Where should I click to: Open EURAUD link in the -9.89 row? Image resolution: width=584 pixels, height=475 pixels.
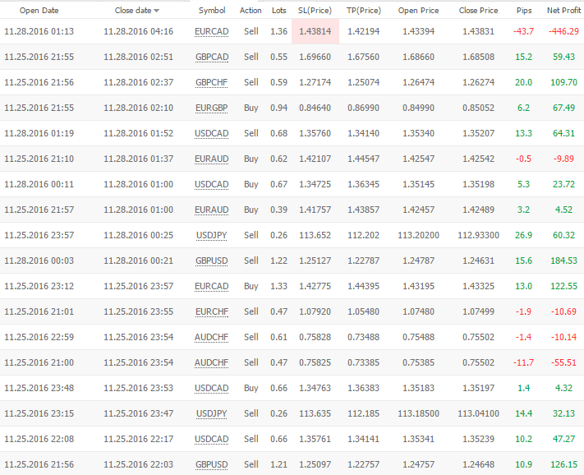click(x=212, y=159)
